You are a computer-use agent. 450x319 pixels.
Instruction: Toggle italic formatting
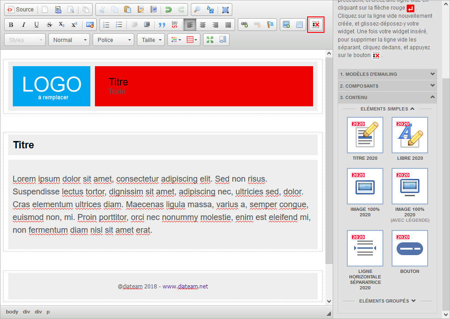pos(23,25)
